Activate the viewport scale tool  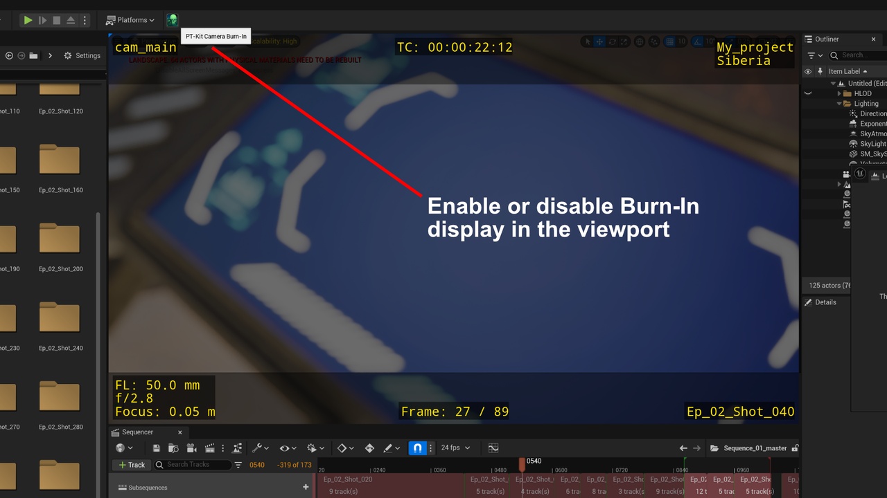pos(624,41)
